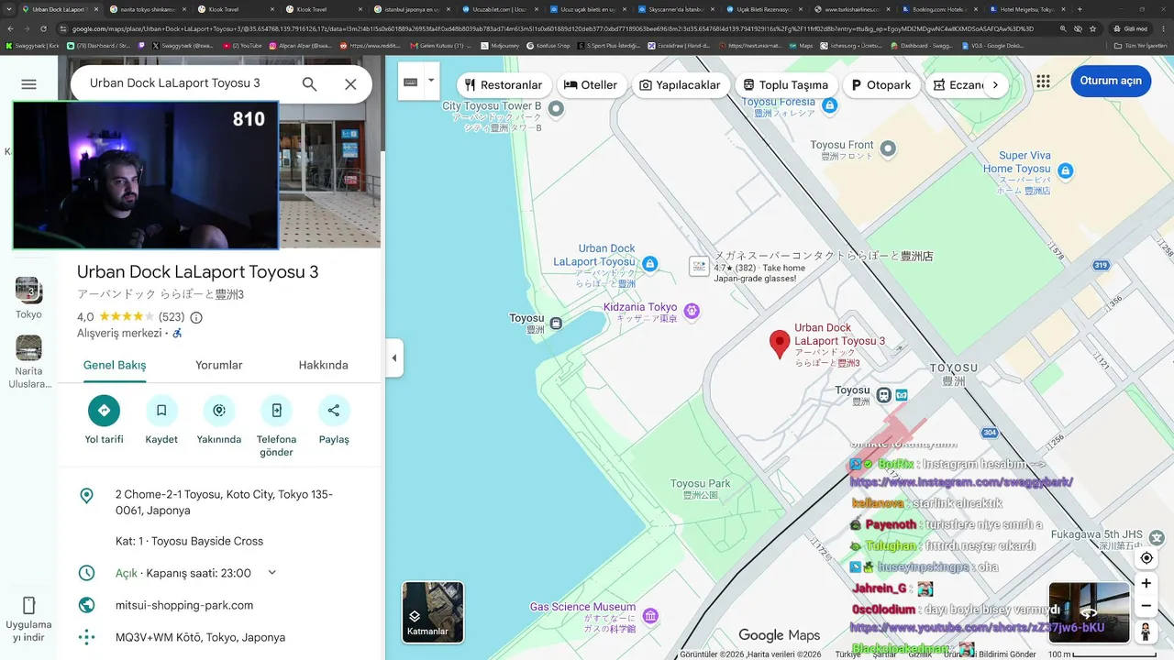Click the red Urban Dock LaLaport Toyosu 3 pin

(x=780, y=344)
